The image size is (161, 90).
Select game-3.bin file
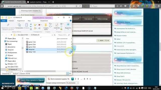pyautogui.click(x=32, y=47)
